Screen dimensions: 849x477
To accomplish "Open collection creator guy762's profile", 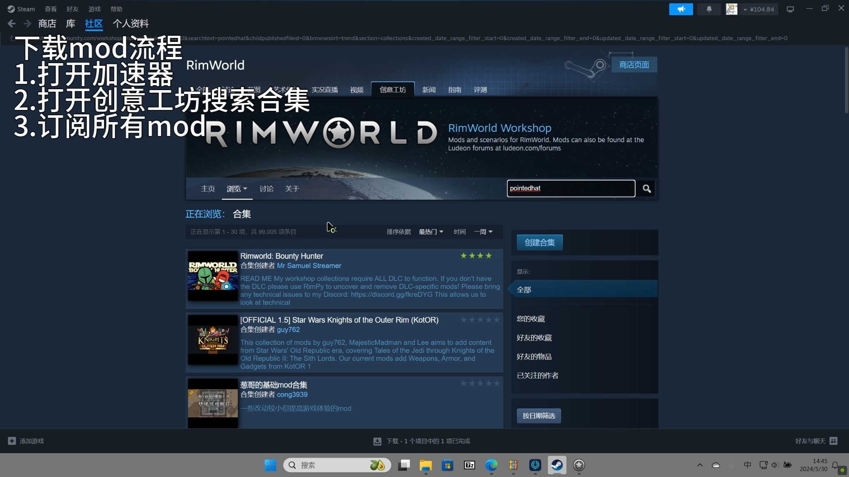I will 288,329.
